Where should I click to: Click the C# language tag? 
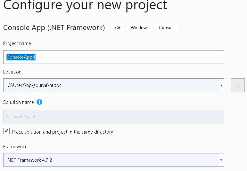[x=118, y=27]
